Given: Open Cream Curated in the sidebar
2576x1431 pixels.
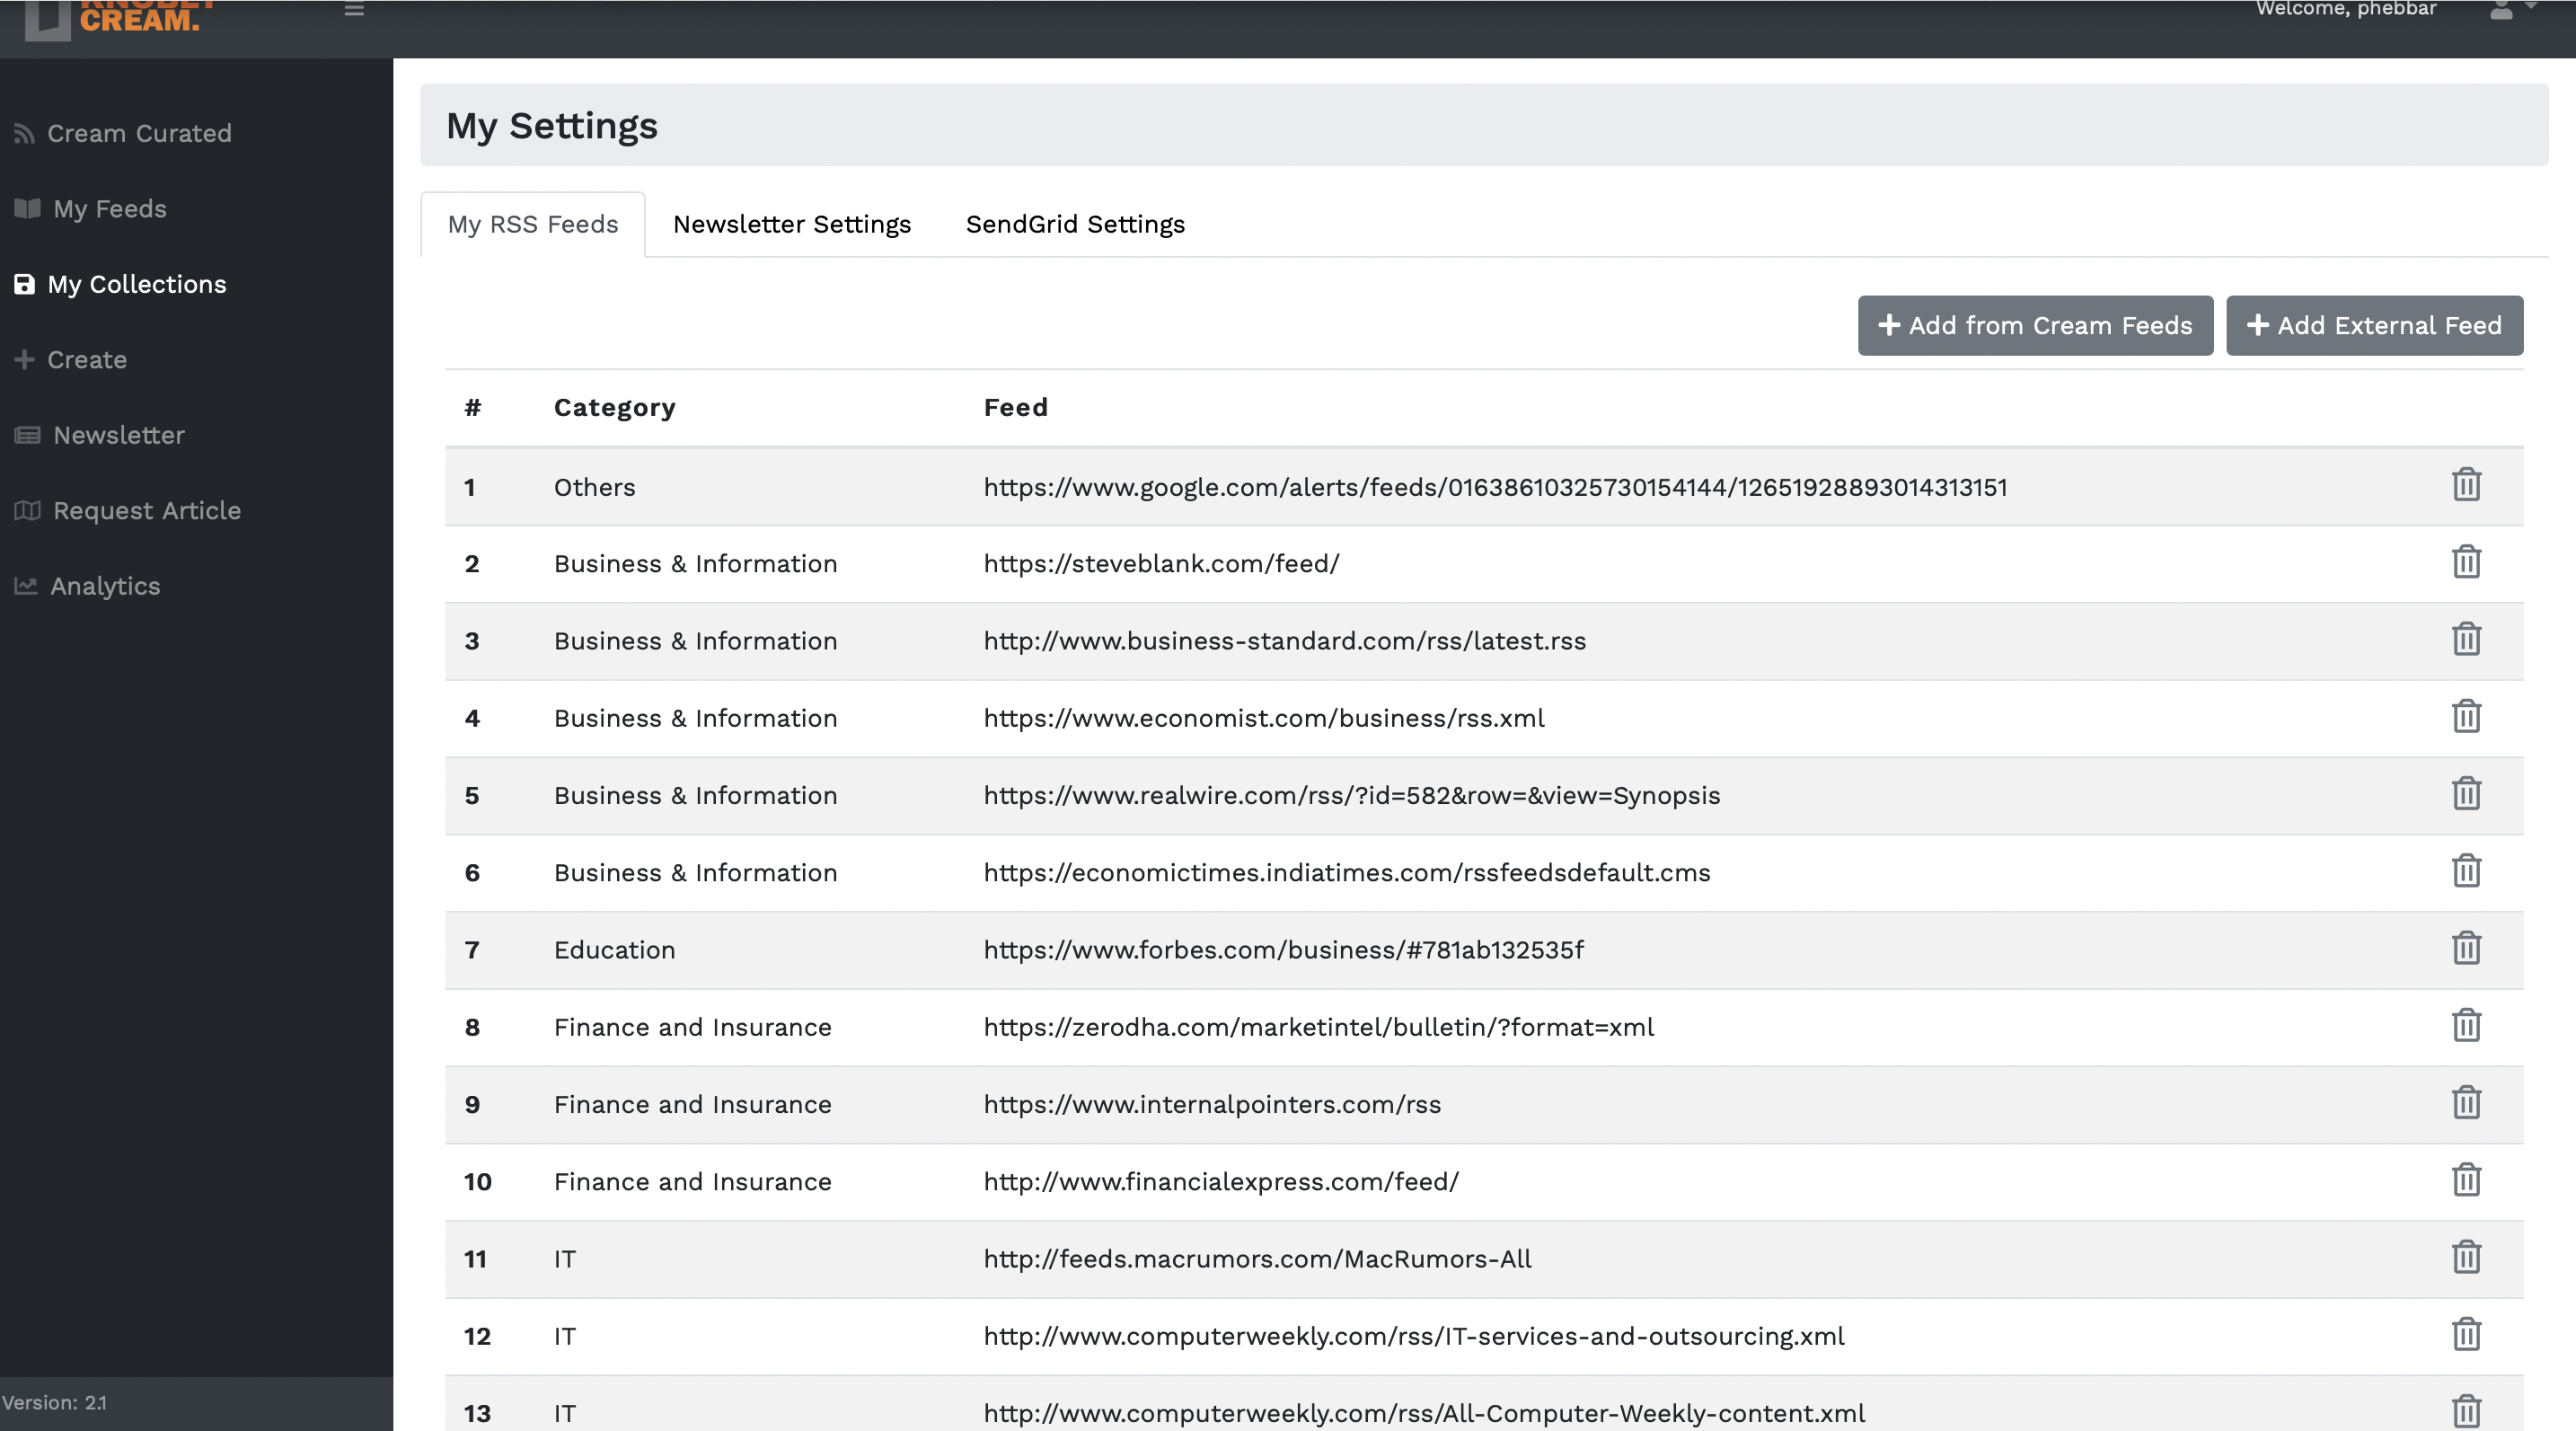Looking at the screenshot, I should click(138, 133).
